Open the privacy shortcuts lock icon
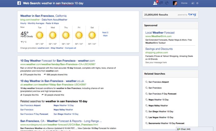 click(193, 3)
